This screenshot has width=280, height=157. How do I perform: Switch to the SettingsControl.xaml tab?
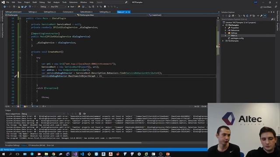(14, 12)
